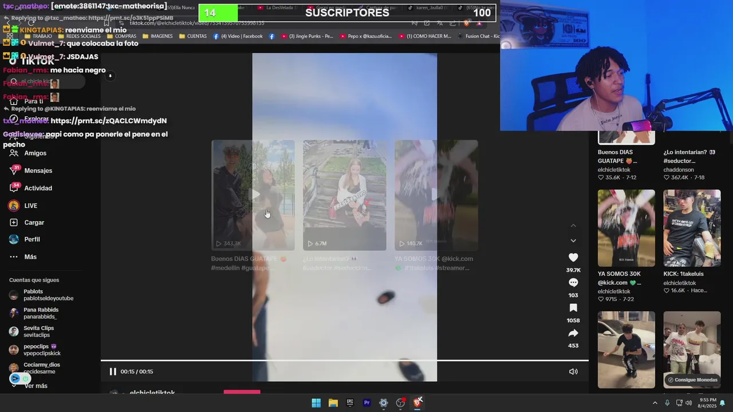Open Fusion Chat - Kick bookmark
Image resolution: width=733 pixels, height=412 pixels.
(x=478, y=36)
